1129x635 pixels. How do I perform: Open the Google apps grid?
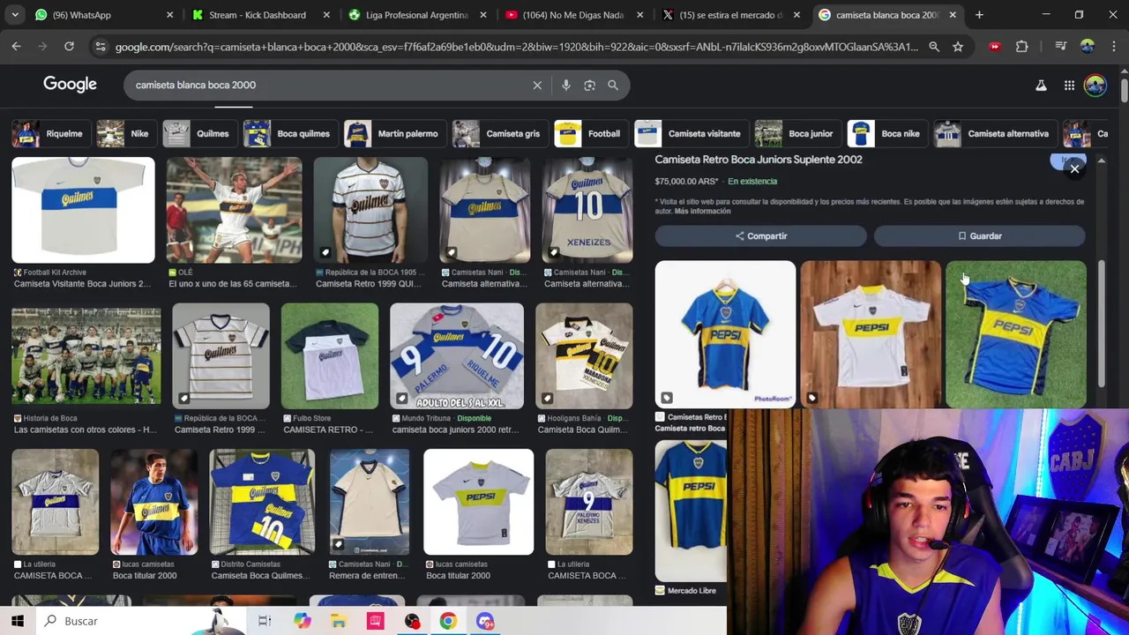click(1069, 86)
